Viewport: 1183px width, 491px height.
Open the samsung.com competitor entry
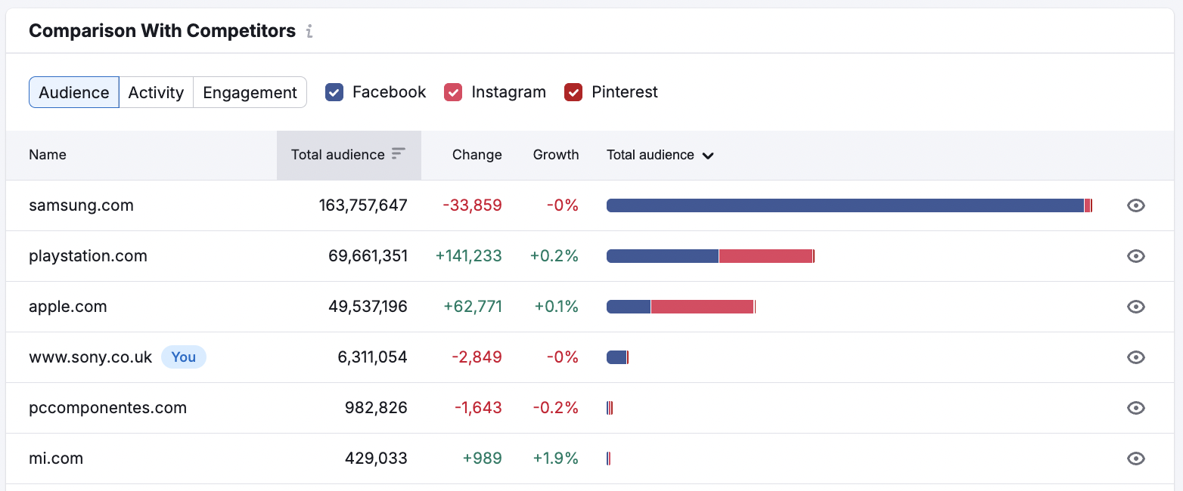pos(81,205)
